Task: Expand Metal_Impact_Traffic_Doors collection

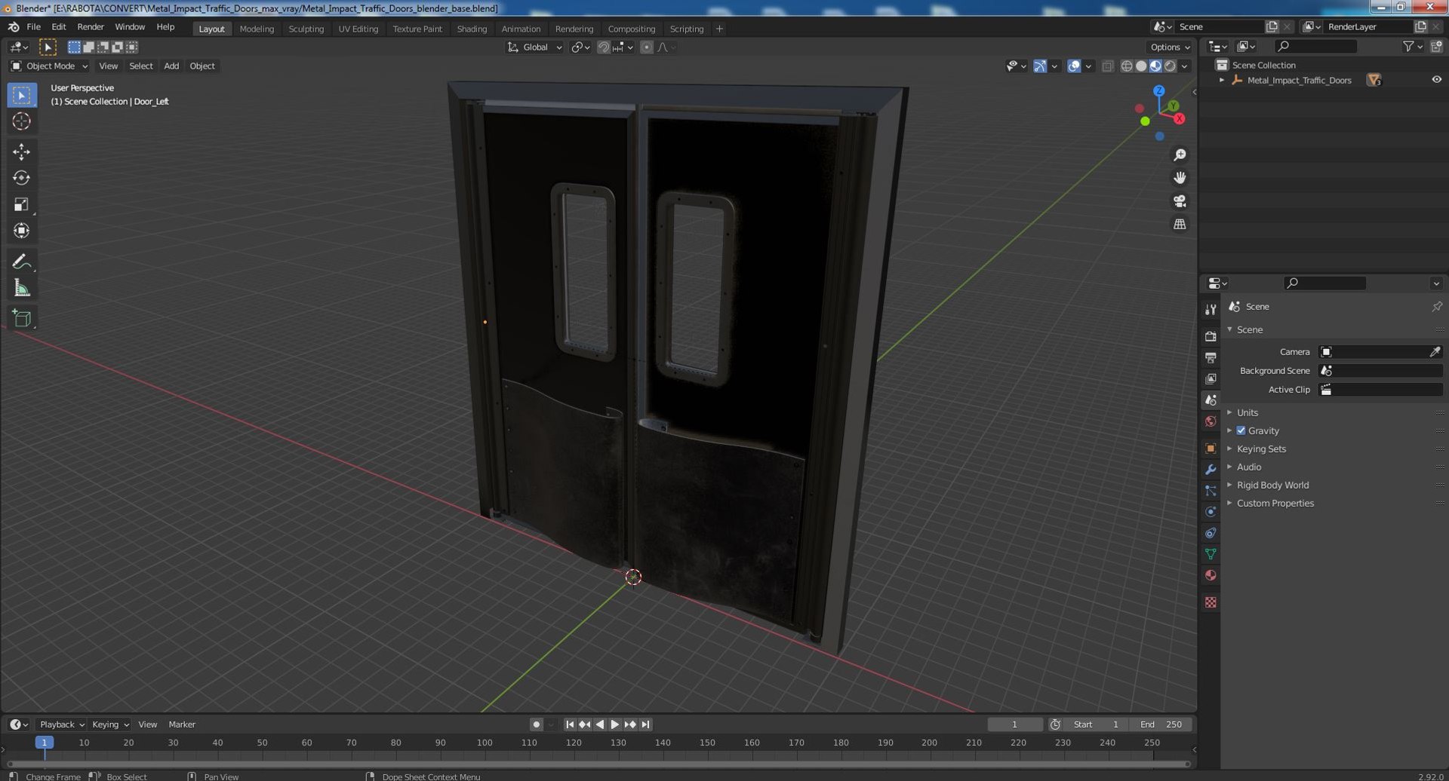Action: pyautogui.click(x=1222, y=80)
